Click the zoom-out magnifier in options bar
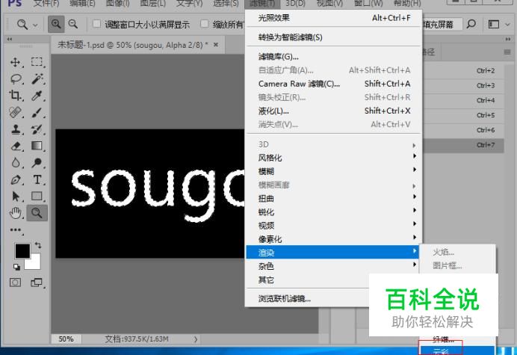 [73, 24]
